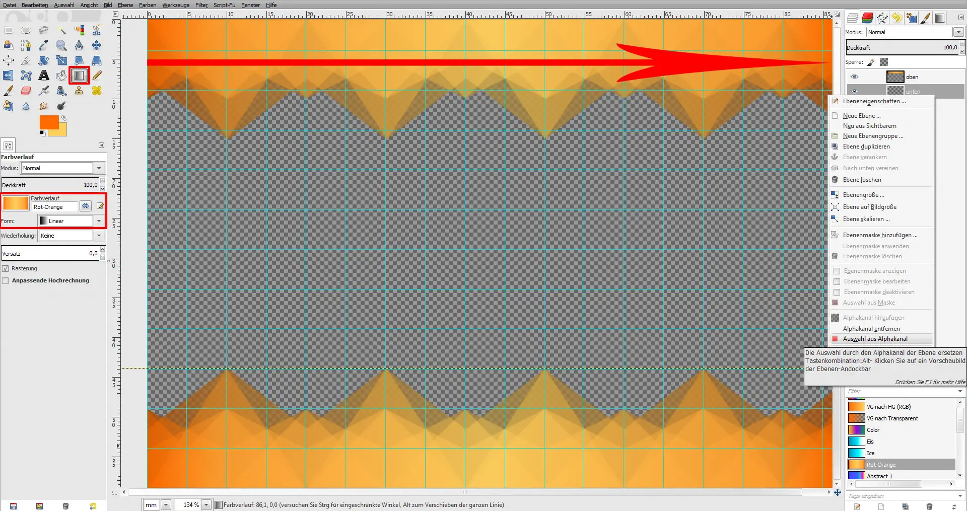Hide the 'oben' layer
The image size is (967, 511).
[x=855, y=77]
